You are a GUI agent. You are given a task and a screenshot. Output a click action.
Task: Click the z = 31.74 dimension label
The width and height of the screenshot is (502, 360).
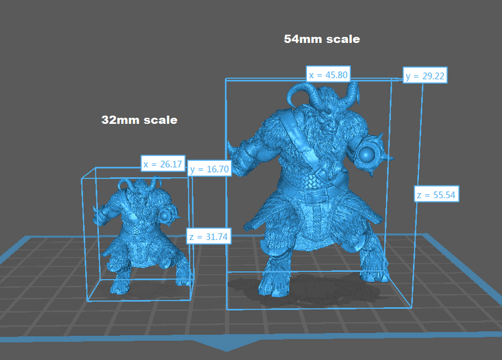point(209,237)
